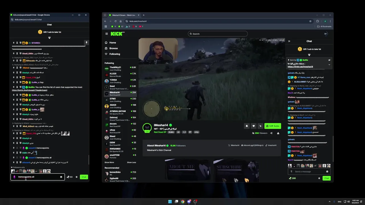This screenshot has width=365, height=205.
Task: Open the K2 bookmark
Action: [121, 26]
